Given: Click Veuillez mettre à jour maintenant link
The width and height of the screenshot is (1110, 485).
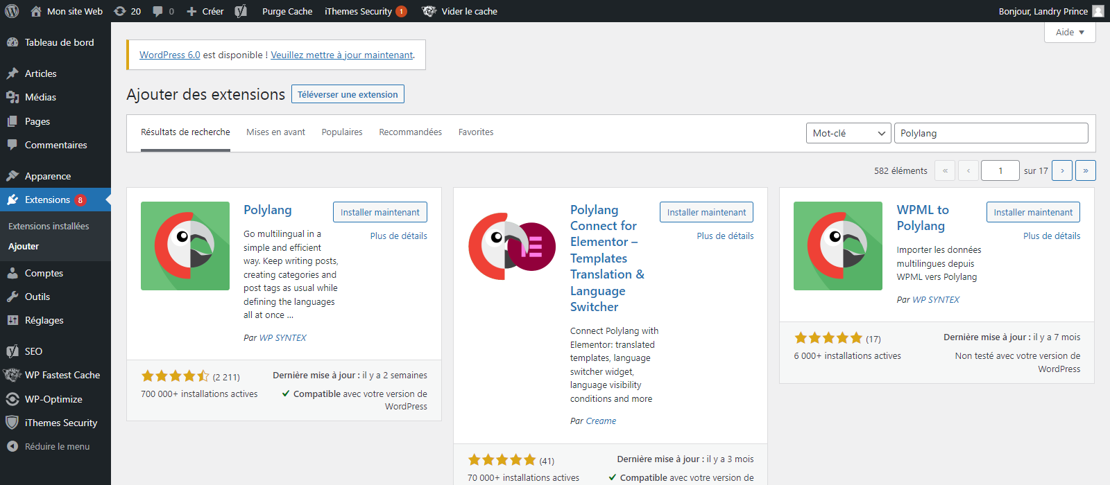Looking at the screenshot, I should [x=342, y=55].
